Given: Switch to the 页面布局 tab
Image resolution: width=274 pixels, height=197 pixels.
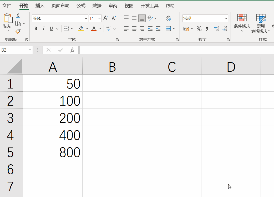Looking at the screenshot, I should click(60, 6).
